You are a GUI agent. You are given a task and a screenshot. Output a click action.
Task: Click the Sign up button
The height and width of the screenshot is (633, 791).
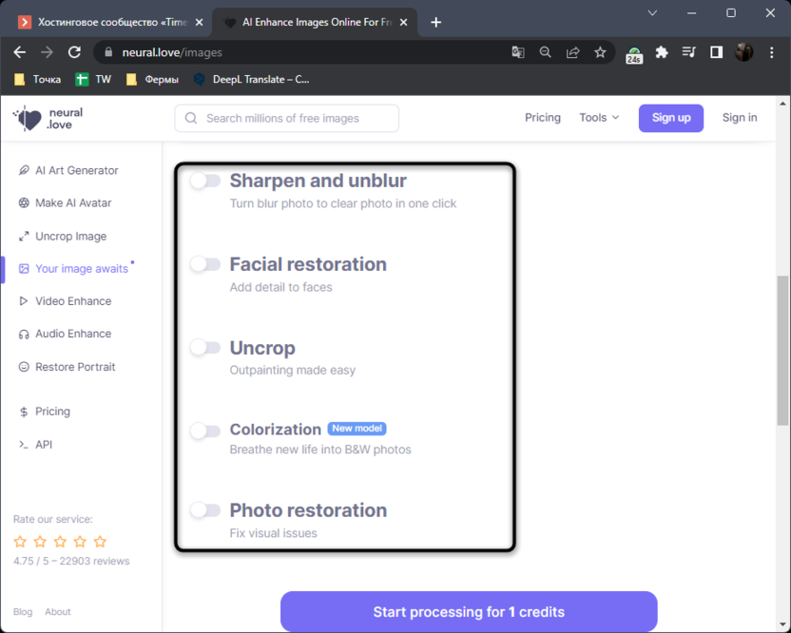coord(671,118)
